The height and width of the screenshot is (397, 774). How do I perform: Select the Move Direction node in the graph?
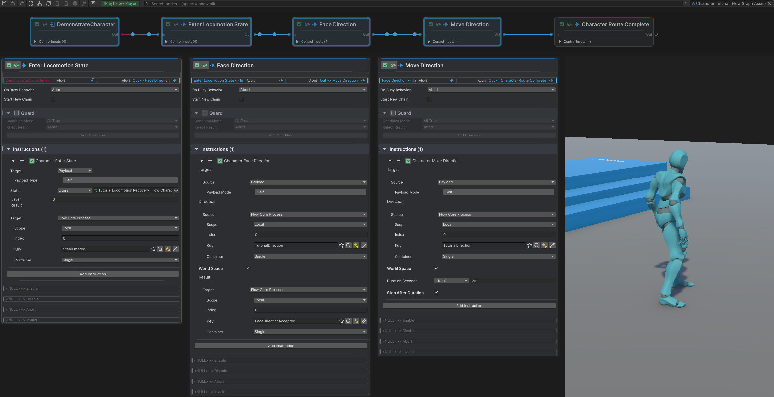pyautogui.click(x=462, y=31)
